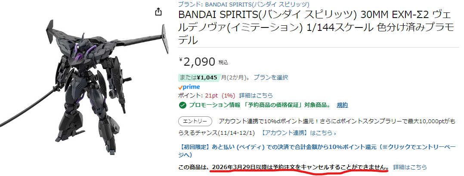Click the 30MM EXM-Σ2 product title

coord(316,27)
